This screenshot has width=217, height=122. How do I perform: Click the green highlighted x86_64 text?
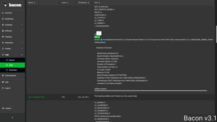click(x=97, y=37)
